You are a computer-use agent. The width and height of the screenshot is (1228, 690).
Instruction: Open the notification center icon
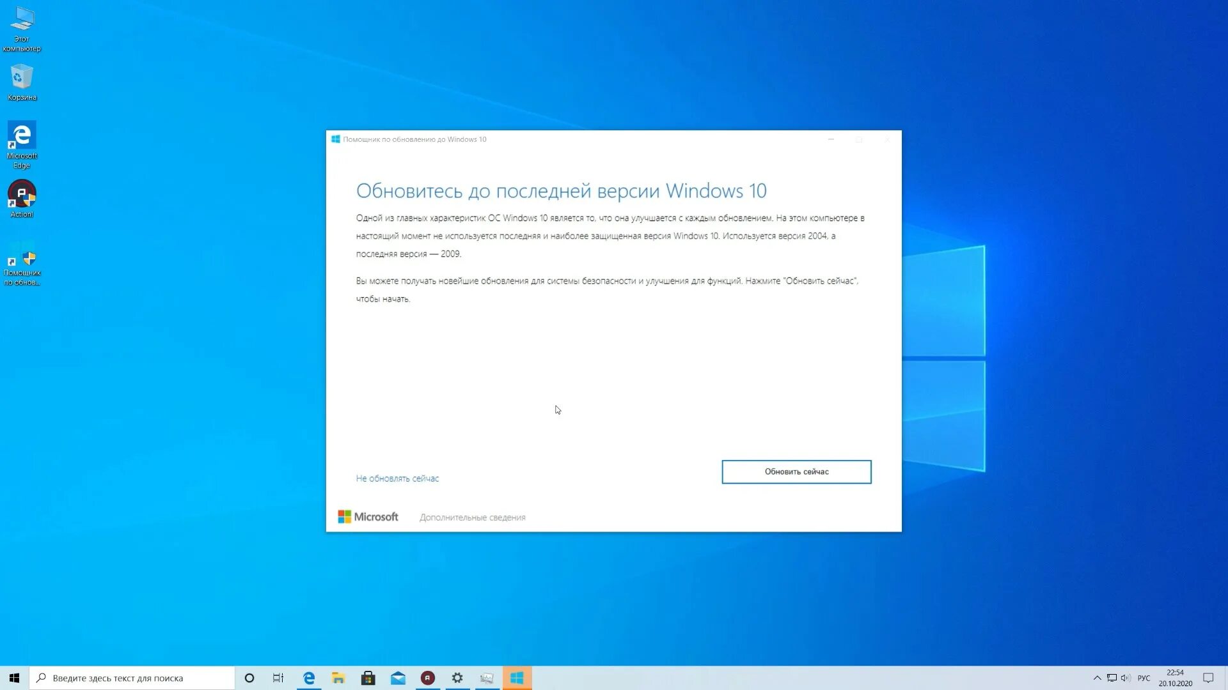(x=1208, y=678)
